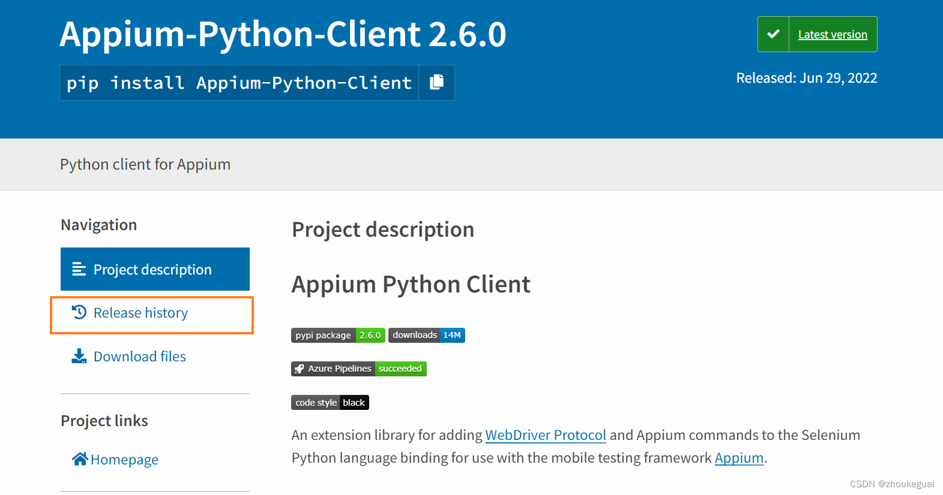Click the pypi package 2.6.0 badge
This screenshot has width=943, height=495.
coord(338,335)
